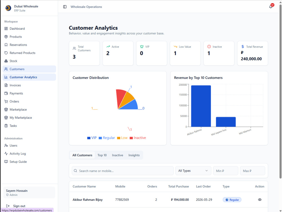This screenshot has width=282, height=212.
Task: Click the Total Purchase column header
Action: [179, 186]
